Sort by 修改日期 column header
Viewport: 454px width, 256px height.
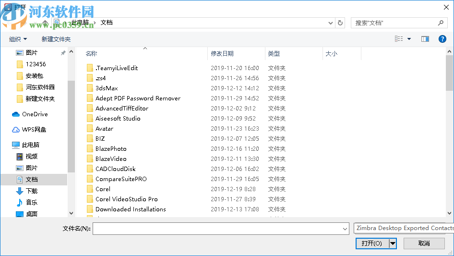pyautogui.click(x=222, y=54)
